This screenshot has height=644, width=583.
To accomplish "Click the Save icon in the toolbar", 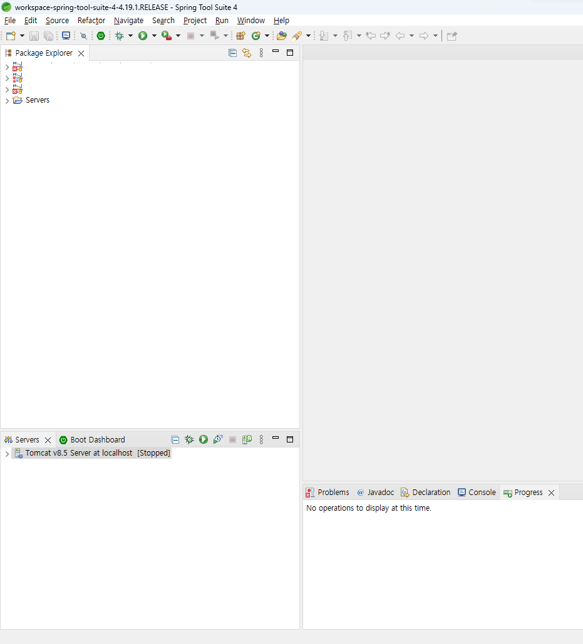I will tap(34, 36).
